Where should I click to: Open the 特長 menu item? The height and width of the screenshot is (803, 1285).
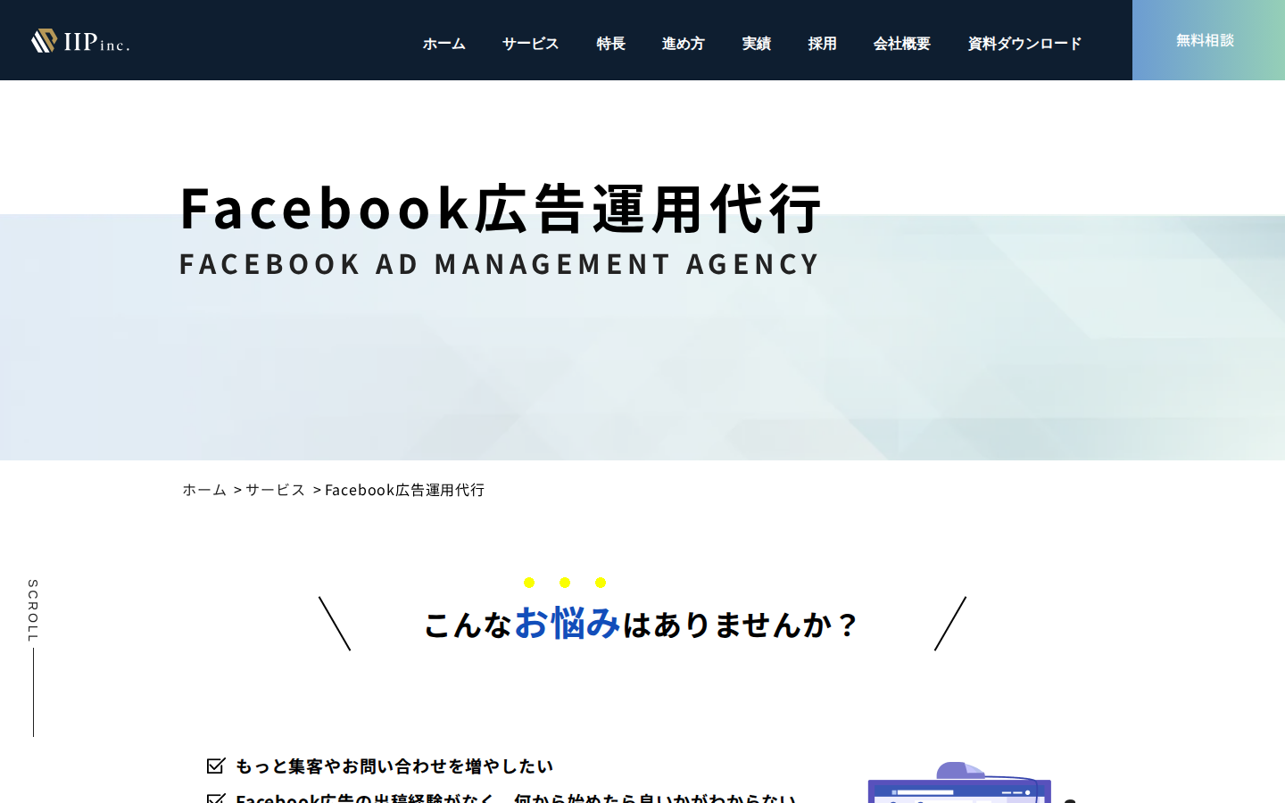click(611, 43)
